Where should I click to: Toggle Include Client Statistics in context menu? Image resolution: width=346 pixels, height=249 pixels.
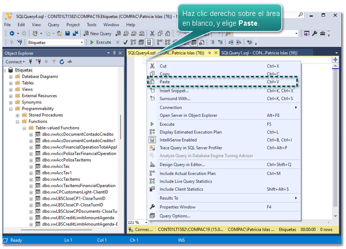224,189
